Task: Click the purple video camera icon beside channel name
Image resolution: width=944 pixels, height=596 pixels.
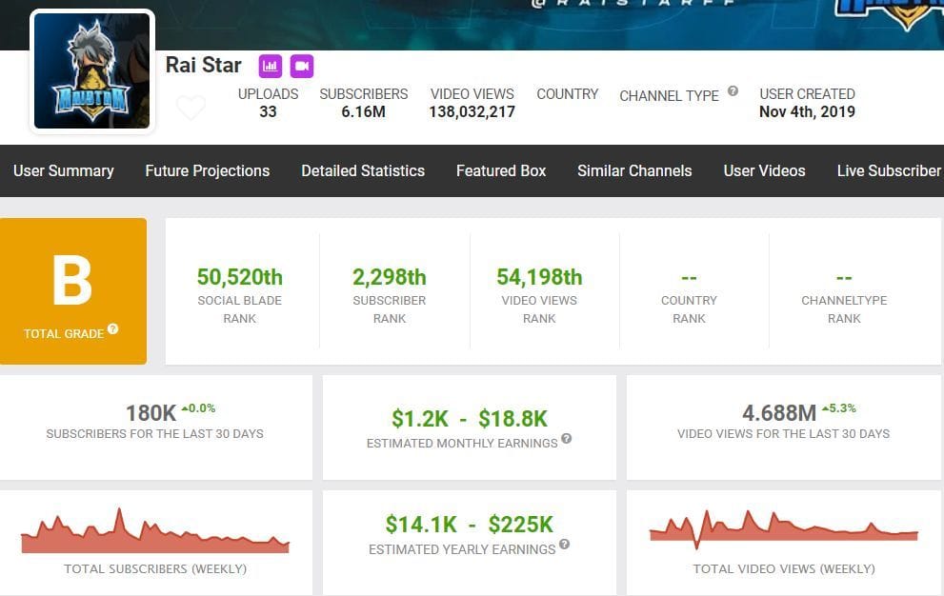Action: coord(301,66)
